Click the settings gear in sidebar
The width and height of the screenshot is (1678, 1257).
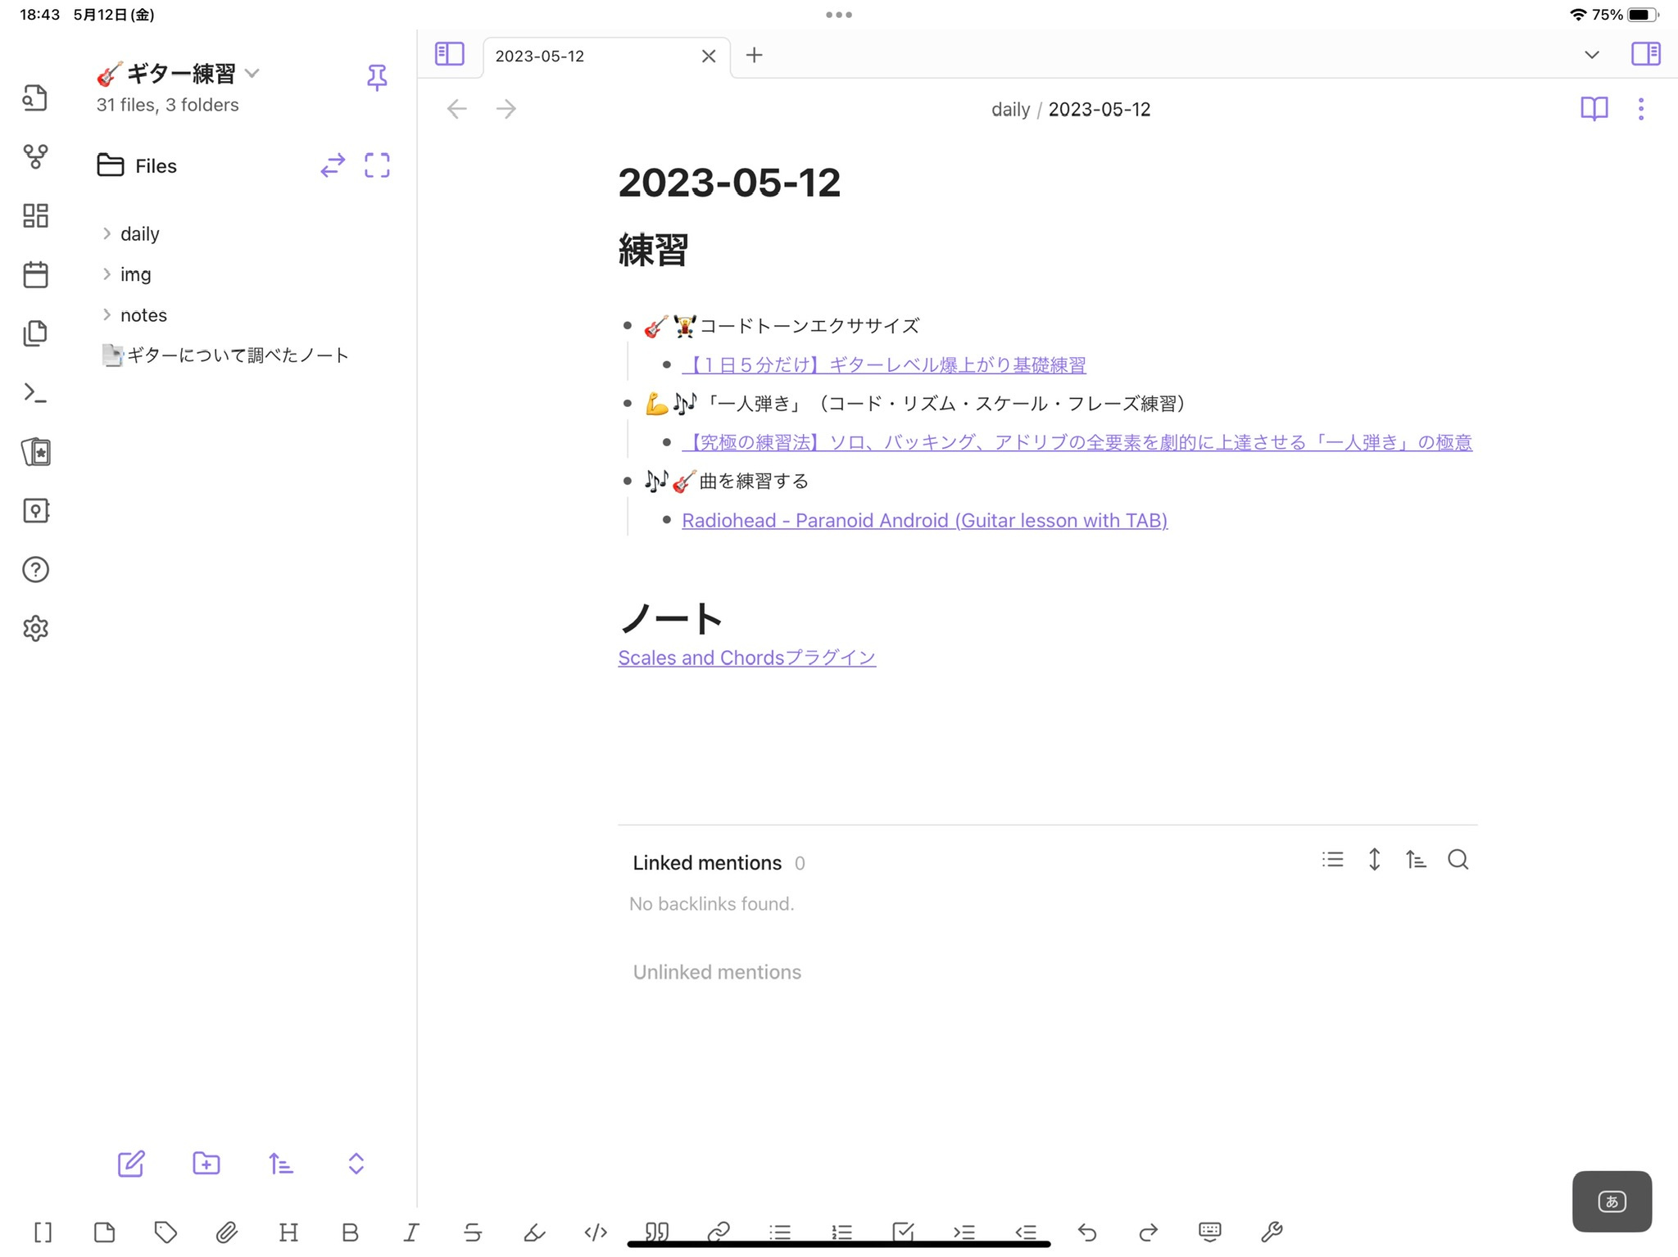pos(35,628)
